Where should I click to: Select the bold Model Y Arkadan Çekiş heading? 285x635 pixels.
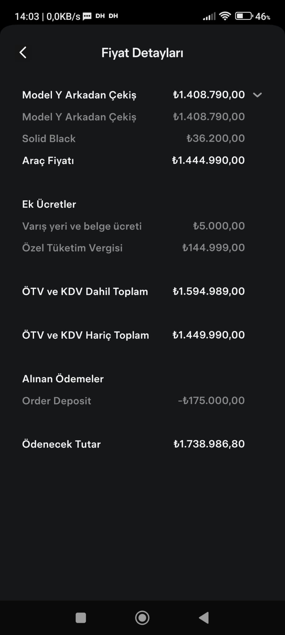click(79, 95)
